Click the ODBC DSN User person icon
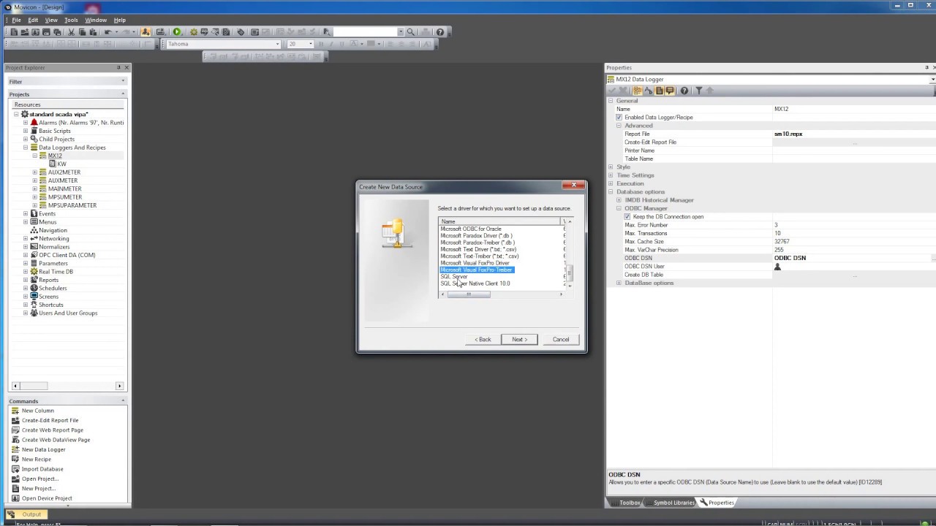 [777, 267]
